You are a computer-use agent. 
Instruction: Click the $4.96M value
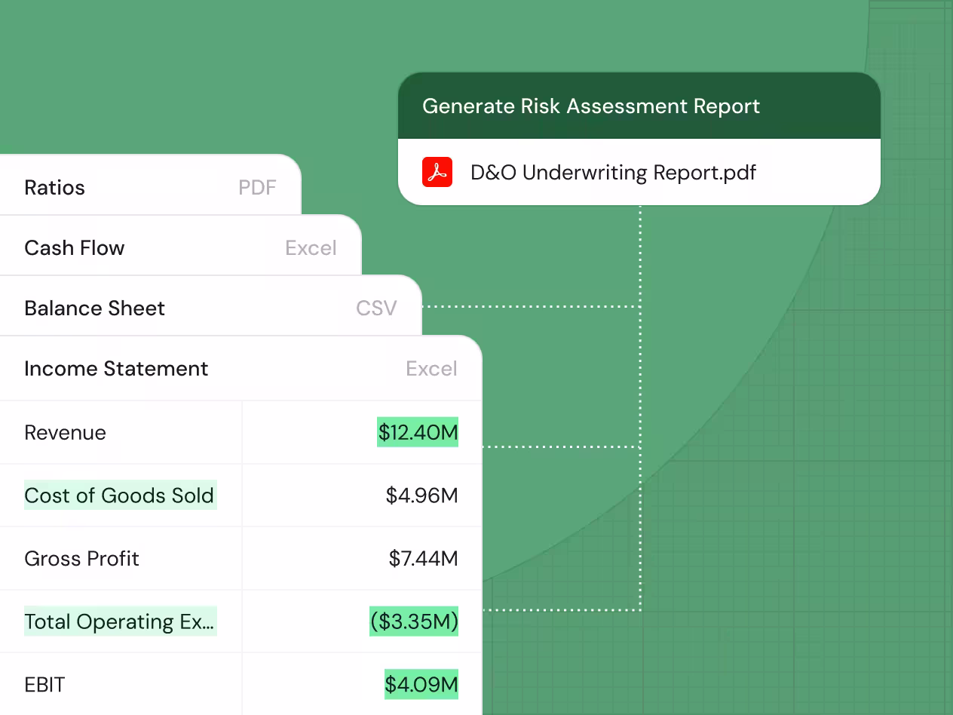[x=421, y=496]
